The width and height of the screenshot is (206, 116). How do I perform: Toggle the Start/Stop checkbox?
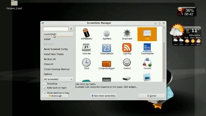click(45, 84)
